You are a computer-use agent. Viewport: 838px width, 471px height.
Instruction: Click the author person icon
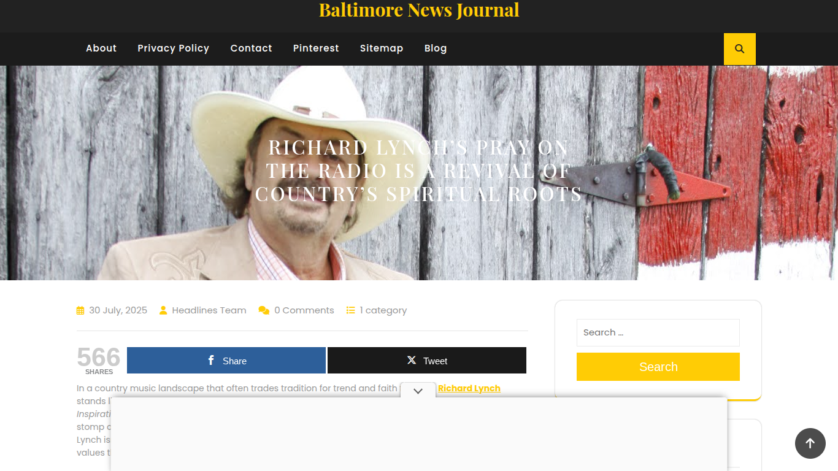(163, 310)
